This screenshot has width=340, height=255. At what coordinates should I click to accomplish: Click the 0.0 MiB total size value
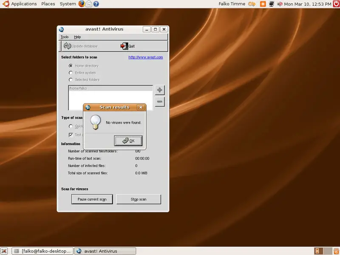point(141,173)
